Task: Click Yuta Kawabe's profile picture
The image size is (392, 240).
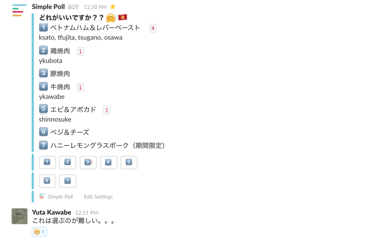Action: (x=20, y=216)
